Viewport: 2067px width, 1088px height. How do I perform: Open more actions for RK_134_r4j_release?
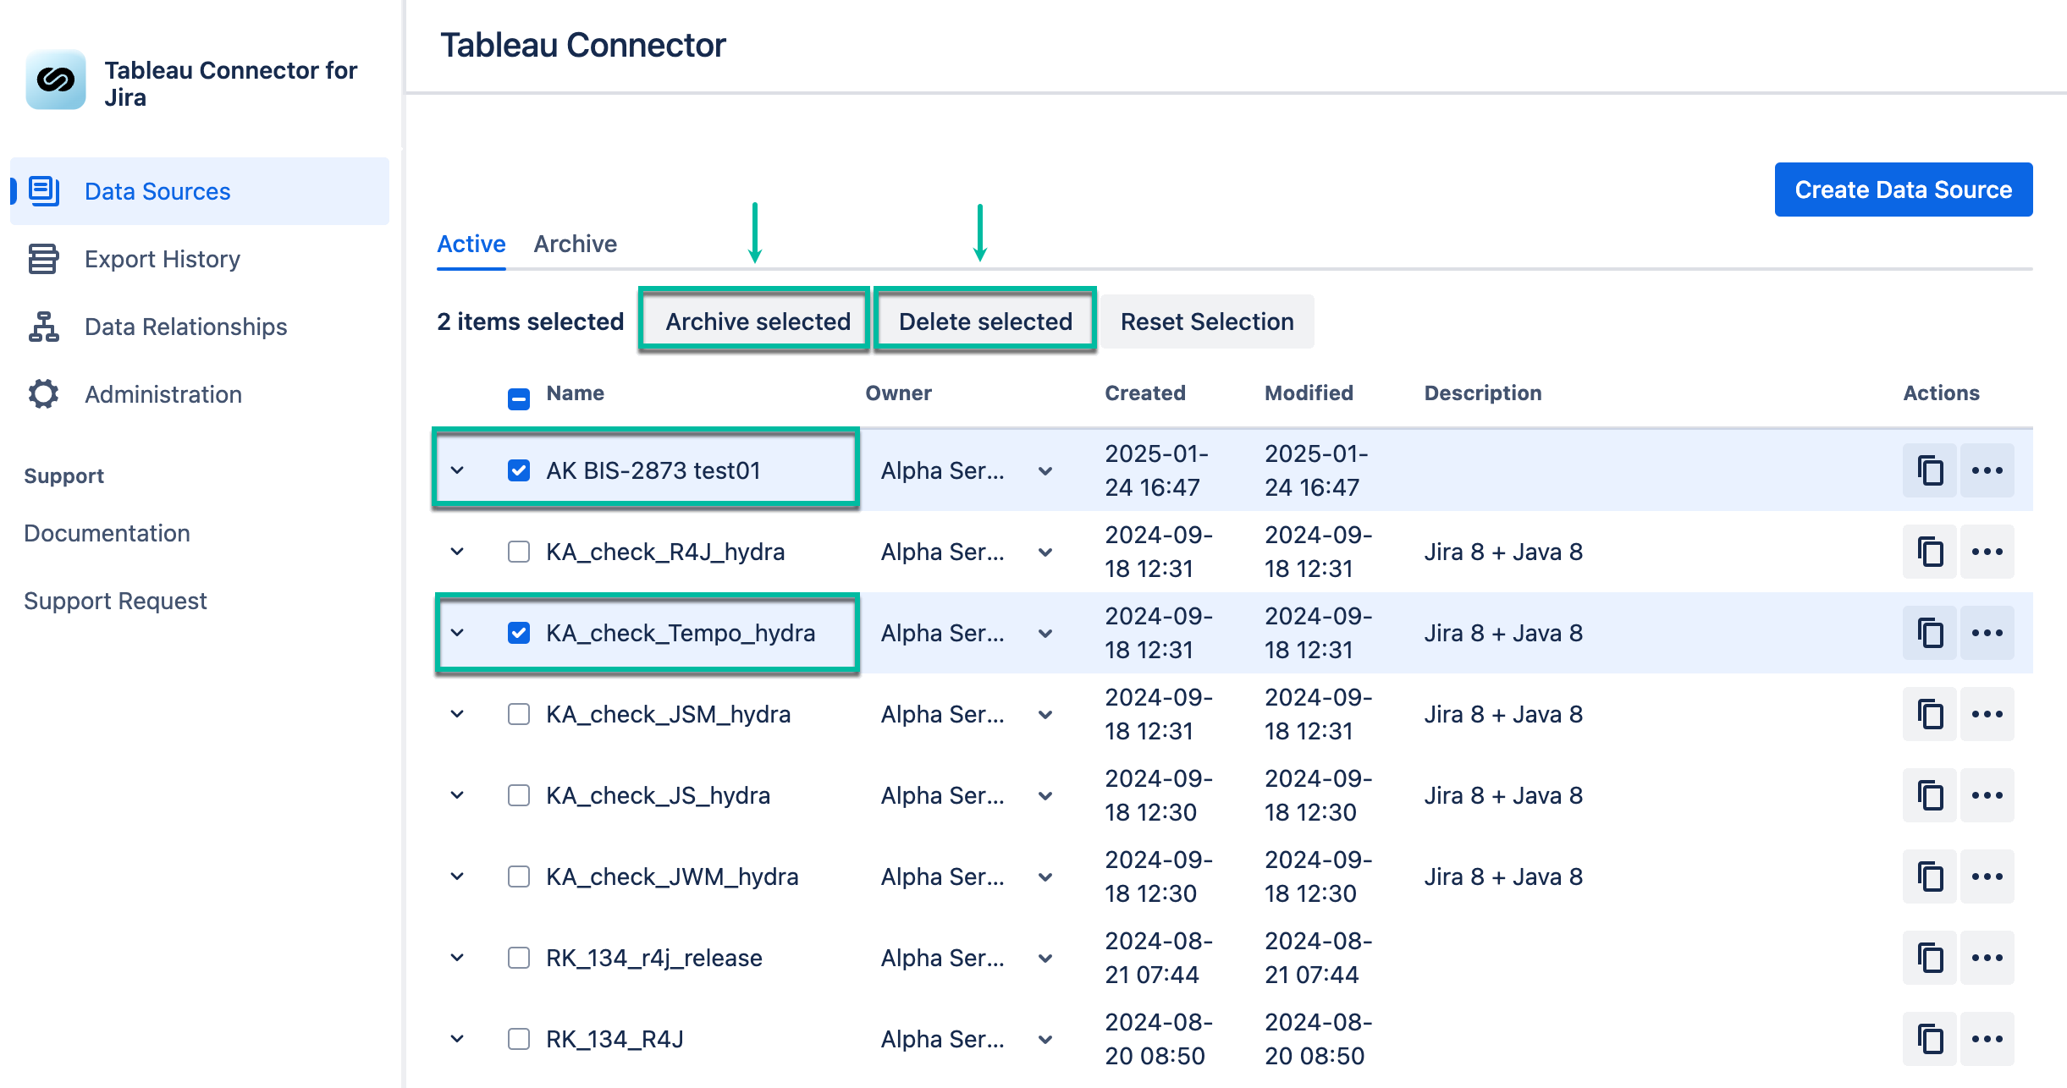(x=1987, y=958)
